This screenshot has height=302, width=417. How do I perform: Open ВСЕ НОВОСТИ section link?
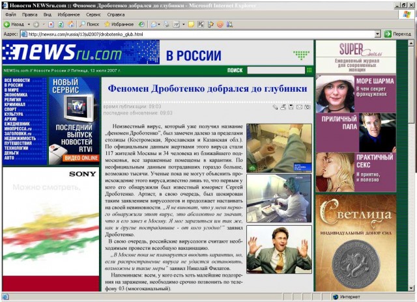(17, 80)
